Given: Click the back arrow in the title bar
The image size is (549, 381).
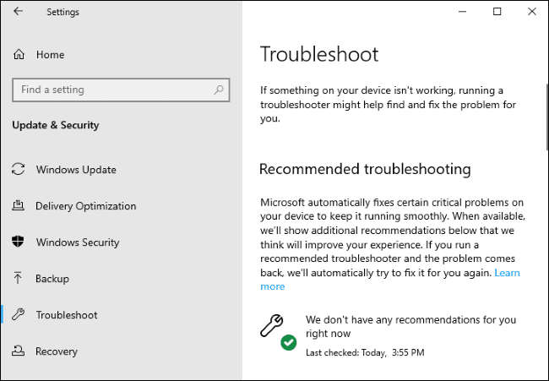Looking at the screenshot, I should 19,12.
